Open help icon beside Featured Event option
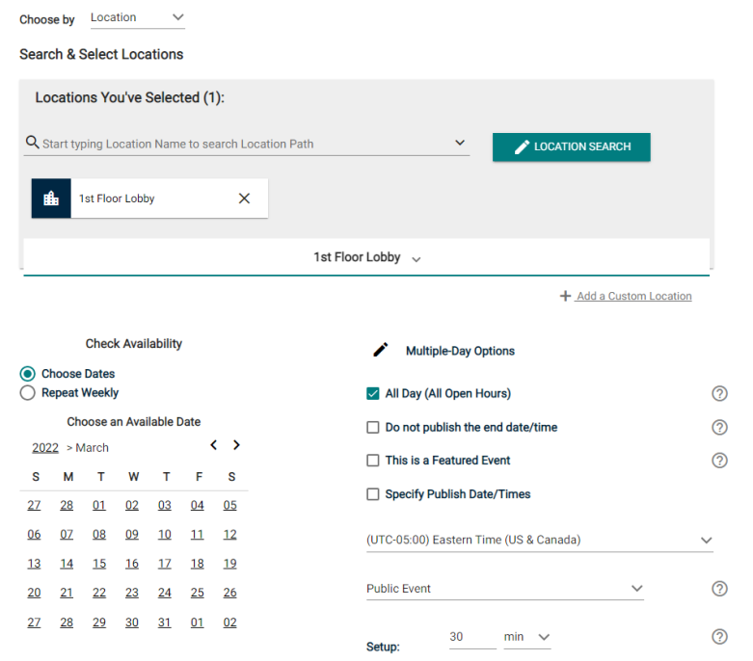The image size is (753, 661). point(718,461)
